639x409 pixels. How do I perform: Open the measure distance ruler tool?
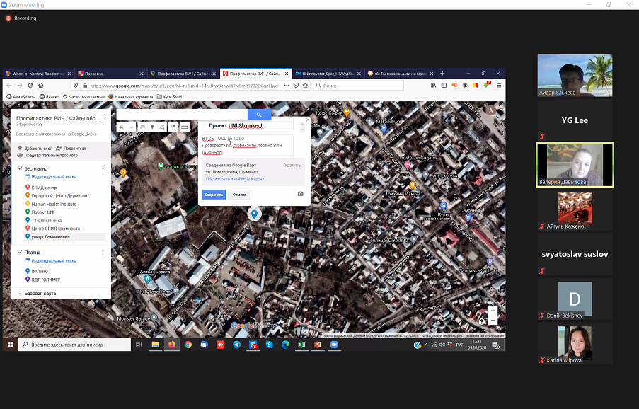(185, 127)
